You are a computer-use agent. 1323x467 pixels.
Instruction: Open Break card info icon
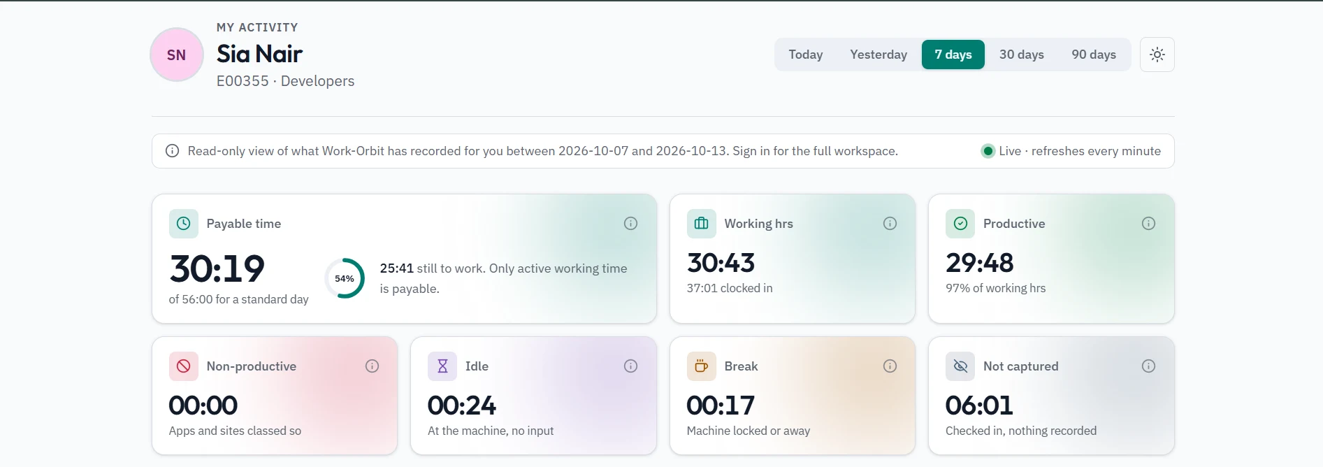point(890,366)
